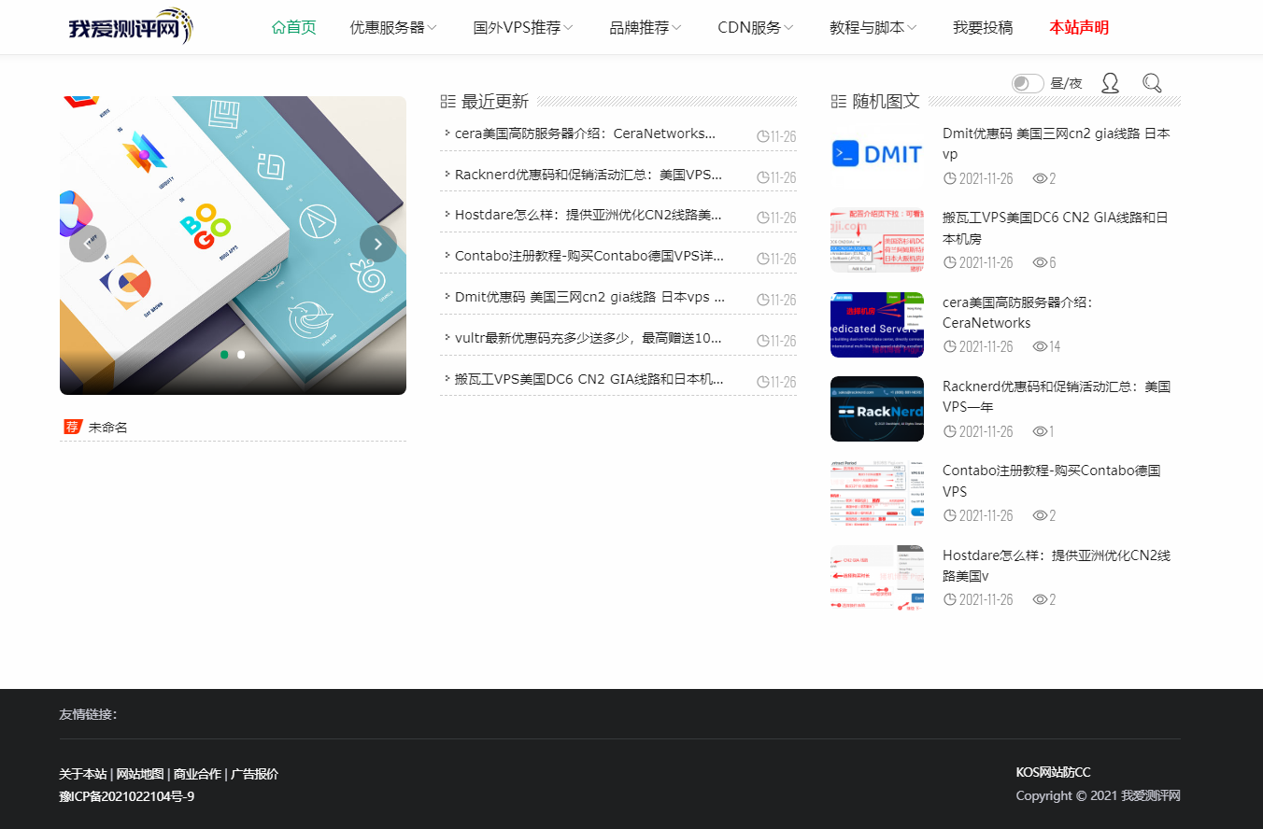This screenshot has width=1263, height=829.
Task: Open the search magnifier icon
Action: click(x=1152, y=83)
